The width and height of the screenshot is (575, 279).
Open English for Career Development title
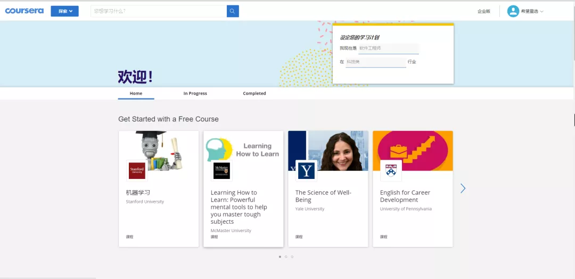[405, 196]
